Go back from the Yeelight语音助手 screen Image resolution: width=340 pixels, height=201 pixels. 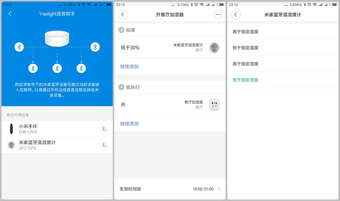point(10,14)
